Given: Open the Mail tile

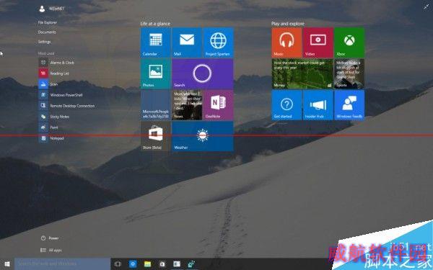Looking at the screenshot, I should click(x=187, y=42).
